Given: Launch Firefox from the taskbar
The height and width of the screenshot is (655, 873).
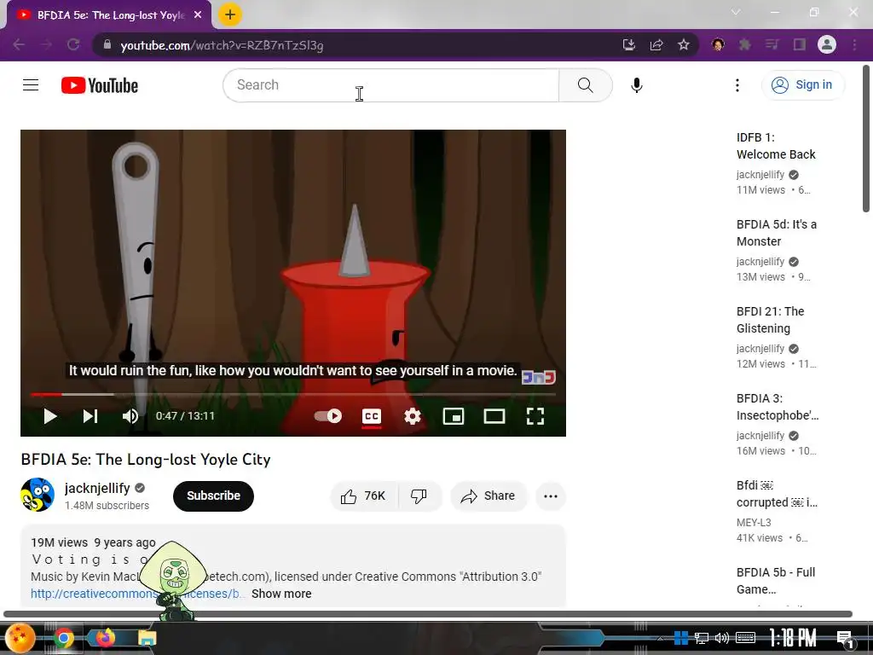Looking at the screenshot, I should [106, 638].
